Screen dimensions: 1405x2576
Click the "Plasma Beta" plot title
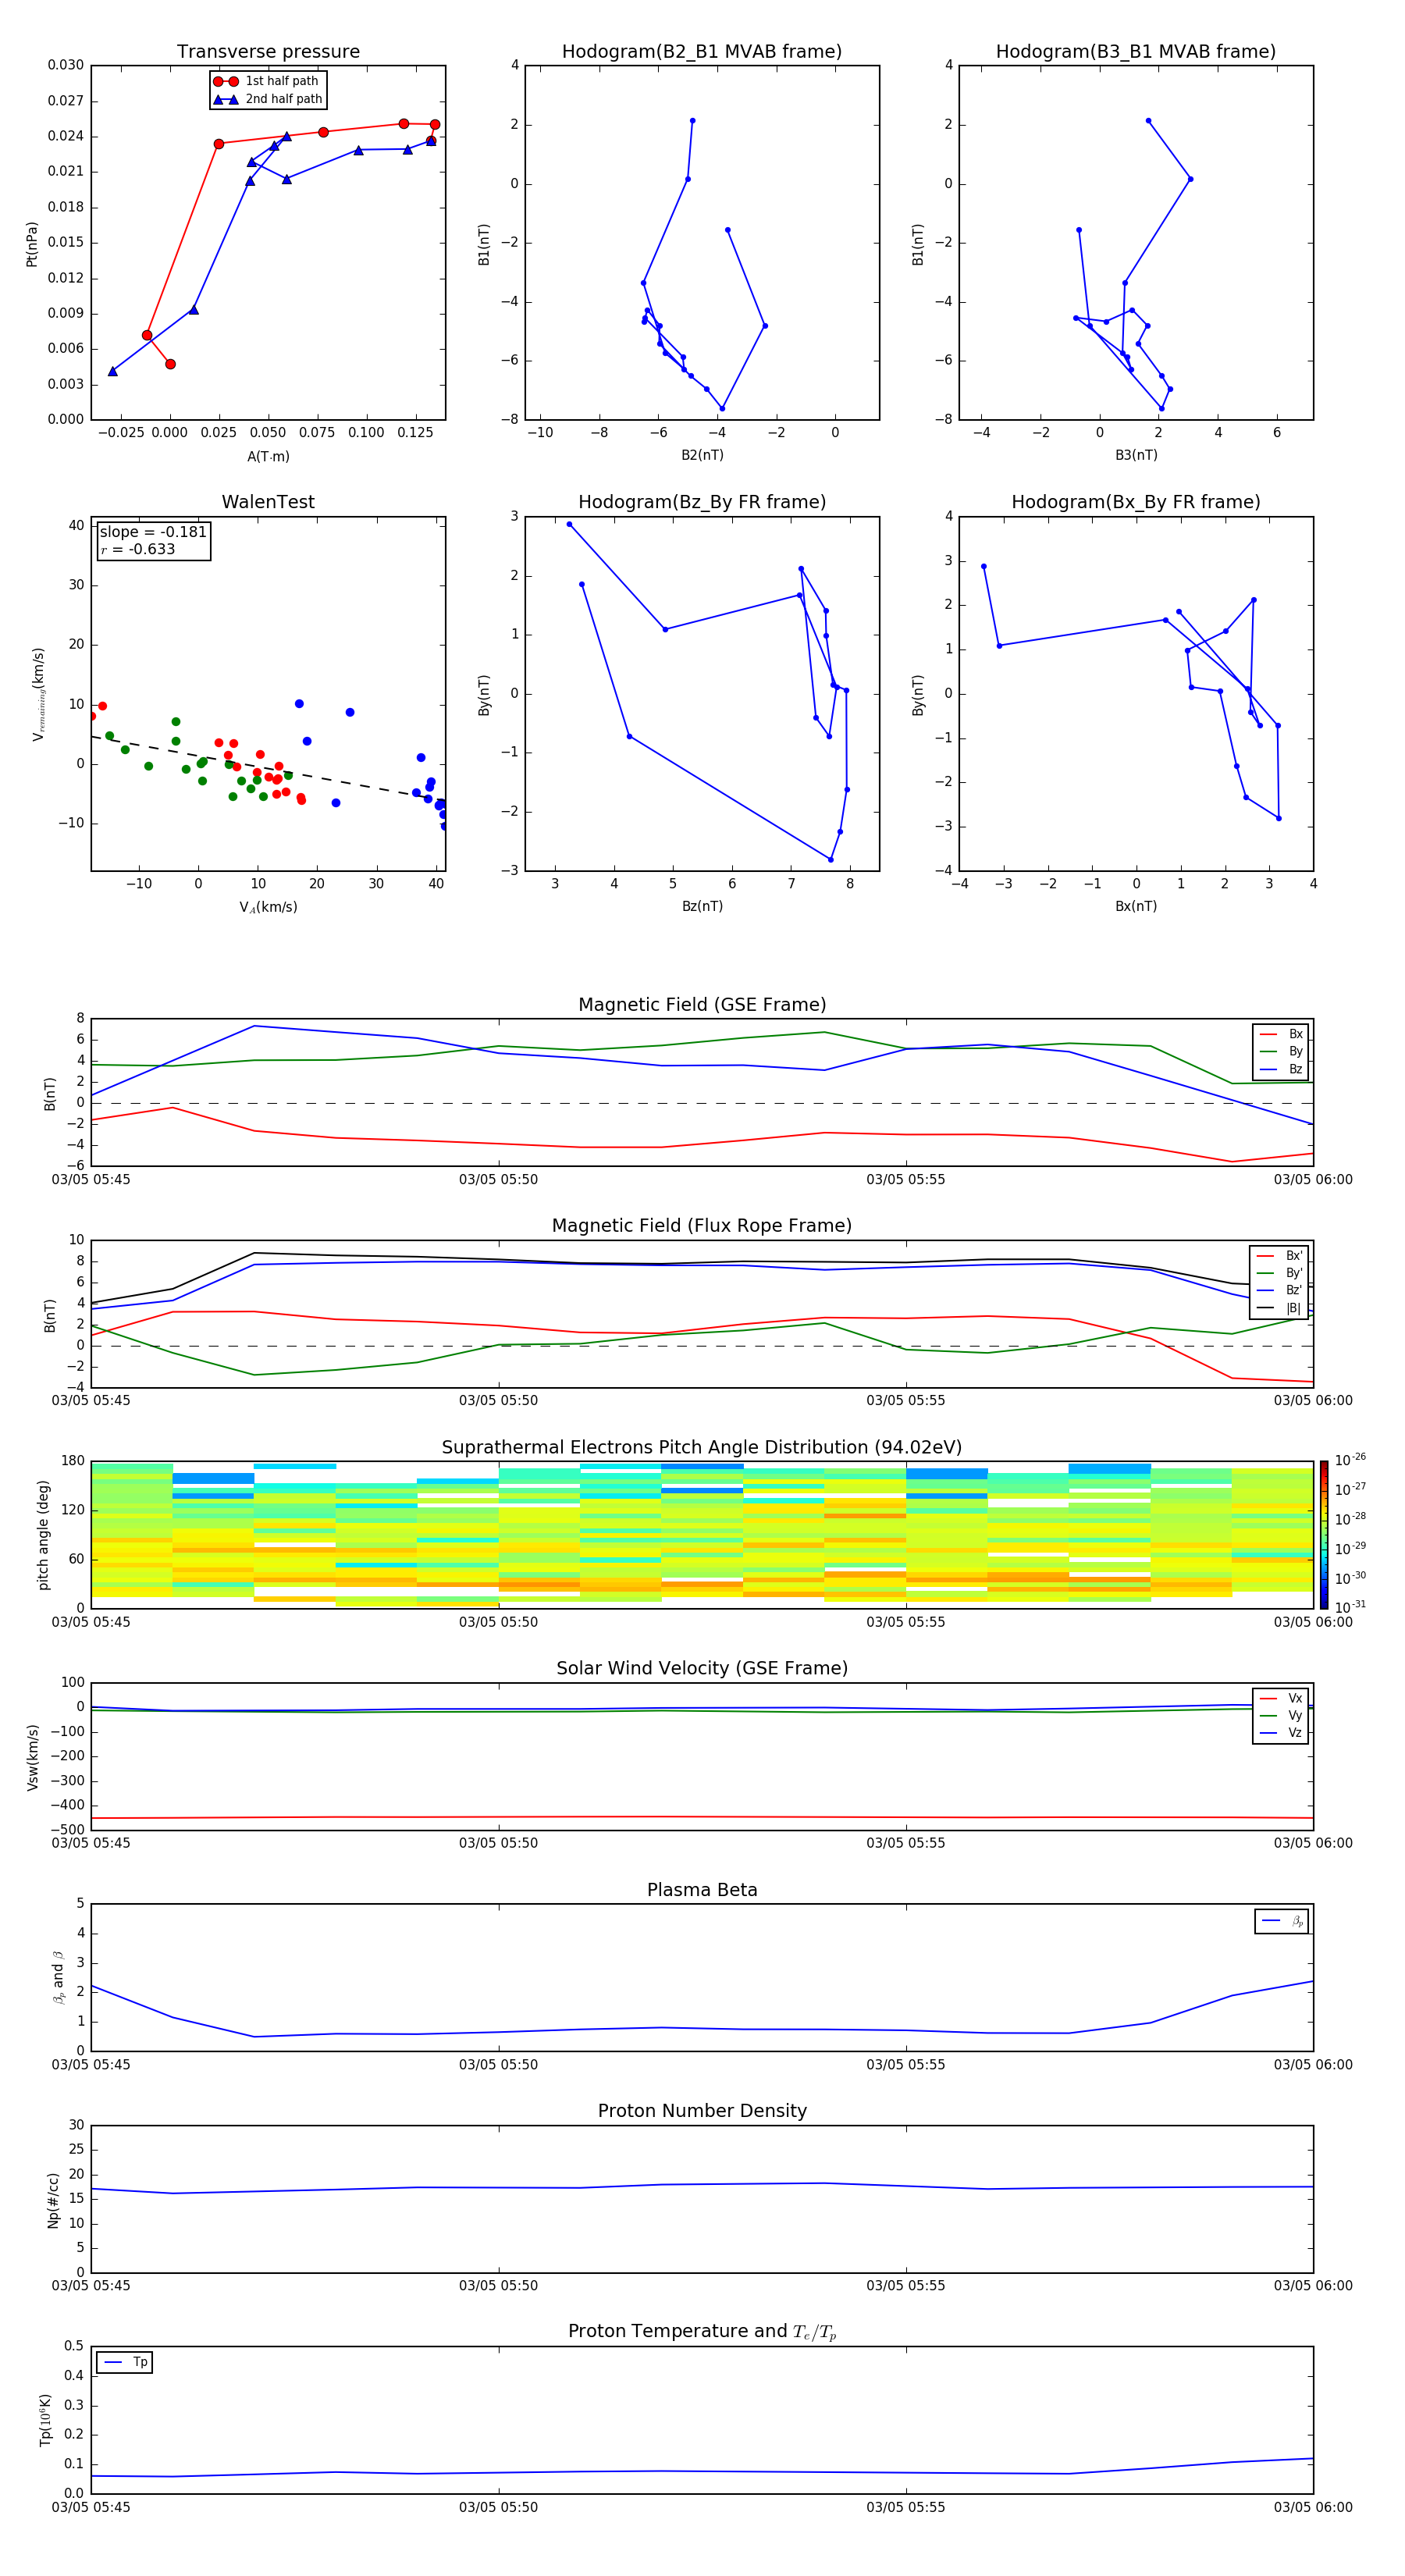(702, 1890)
